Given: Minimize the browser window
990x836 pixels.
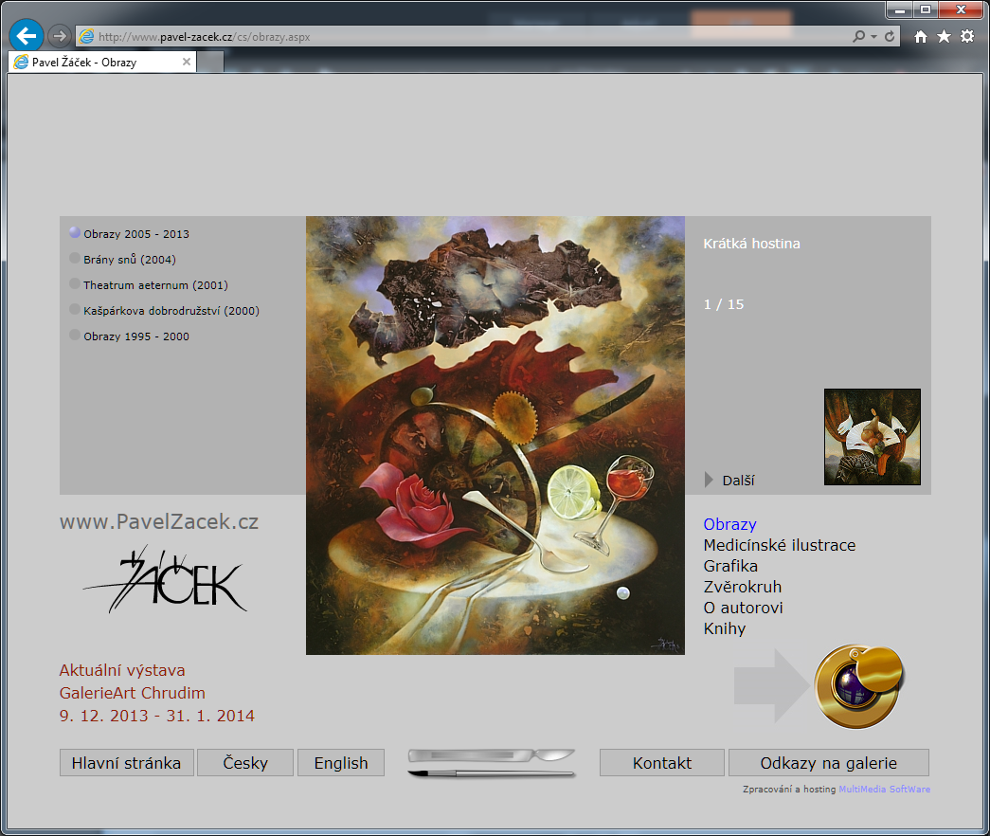Looking at the screenshot, I should pos(900,9).
